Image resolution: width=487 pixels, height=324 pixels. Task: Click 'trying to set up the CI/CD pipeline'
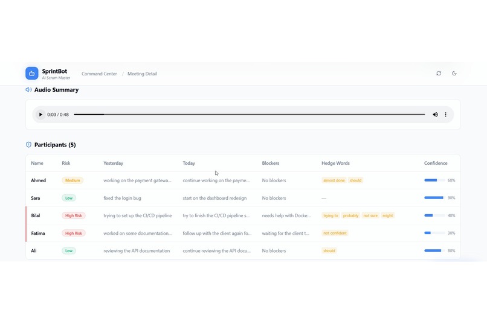coord(137,215)
